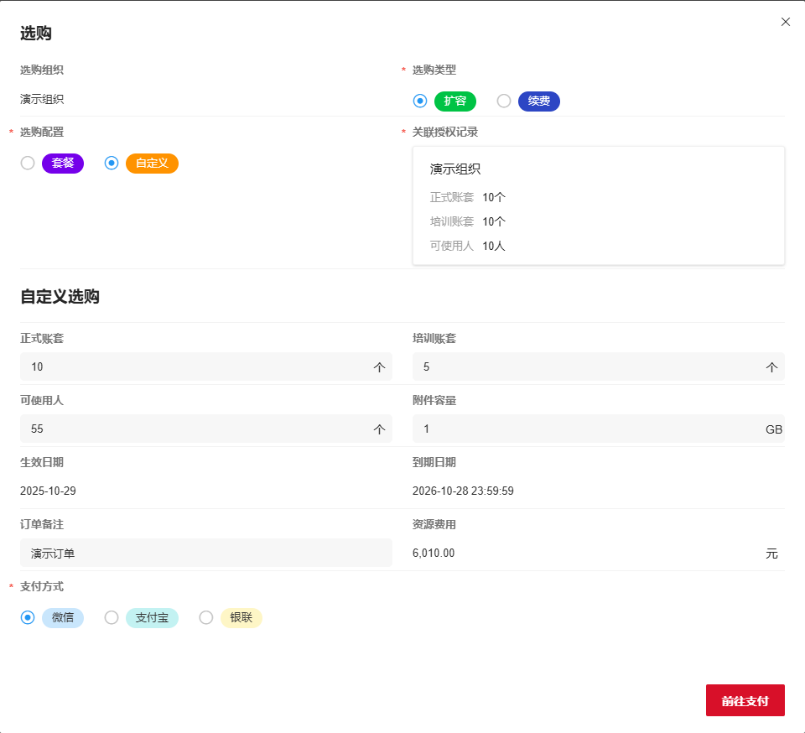The height and width of the screenshot is (733, 805).
Task: Choose 银联 as payment method
Action: coord(206,617)
